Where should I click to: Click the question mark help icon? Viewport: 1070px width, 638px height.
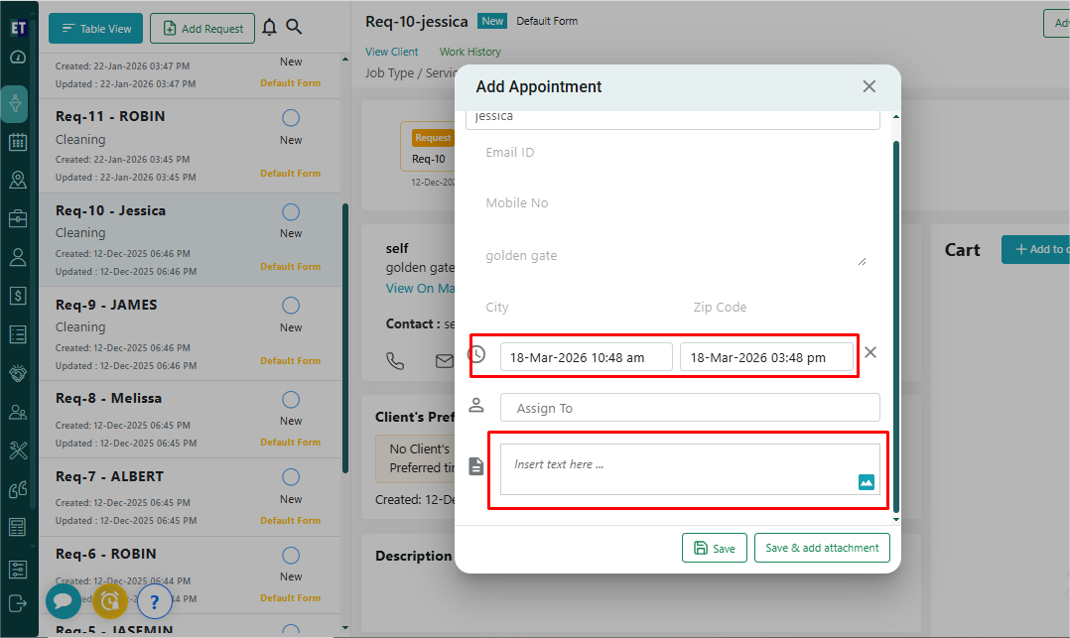(x=154, y=600)
